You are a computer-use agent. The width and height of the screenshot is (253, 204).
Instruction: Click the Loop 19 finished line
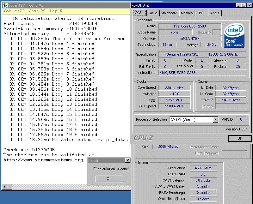[x=53, y=135]
